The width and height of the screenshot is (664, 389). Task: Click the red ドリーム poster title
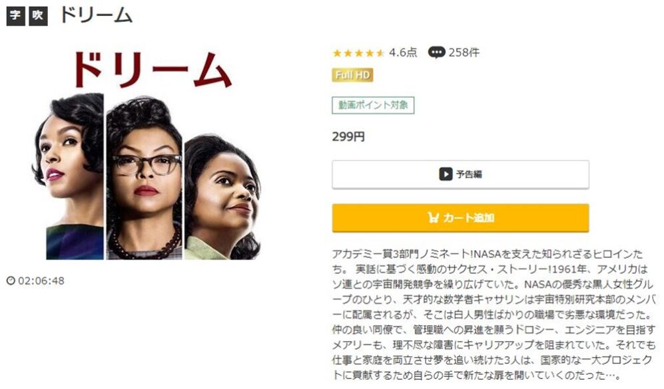point(152,70)
